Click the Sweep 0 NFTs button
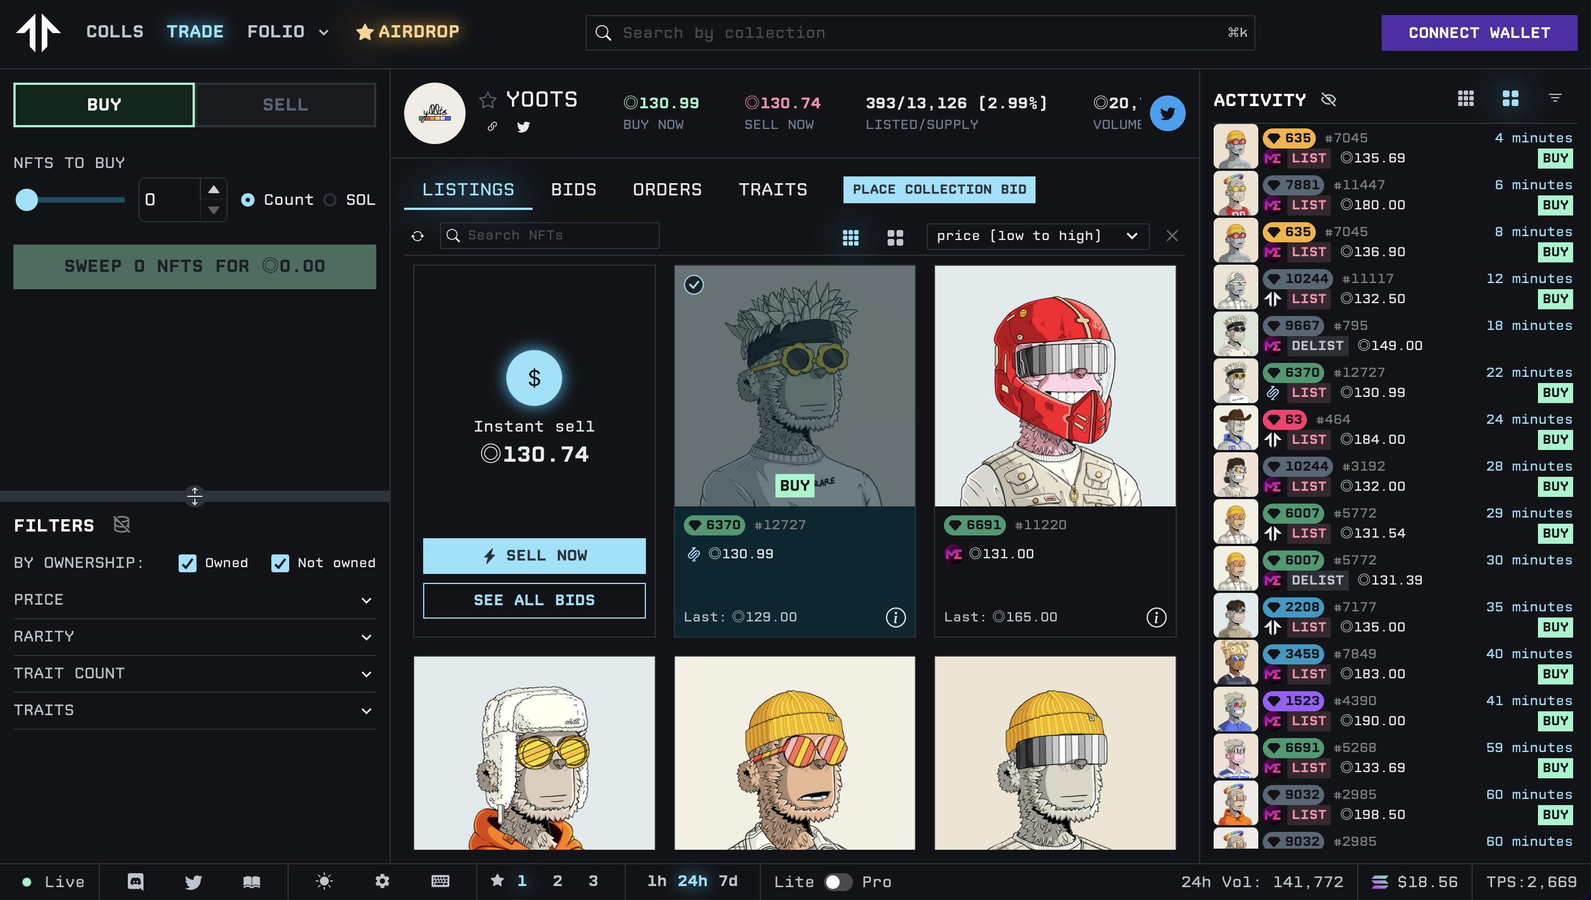Screen dimensions: 1591x900 [x=195, y=266]
